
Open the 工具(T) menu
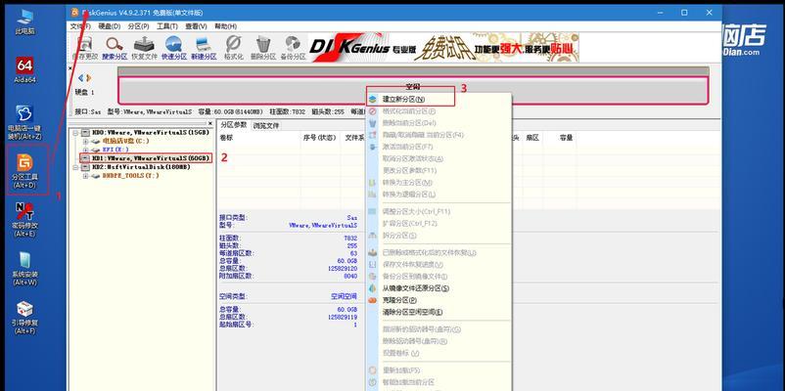click(x=167, y=26)
